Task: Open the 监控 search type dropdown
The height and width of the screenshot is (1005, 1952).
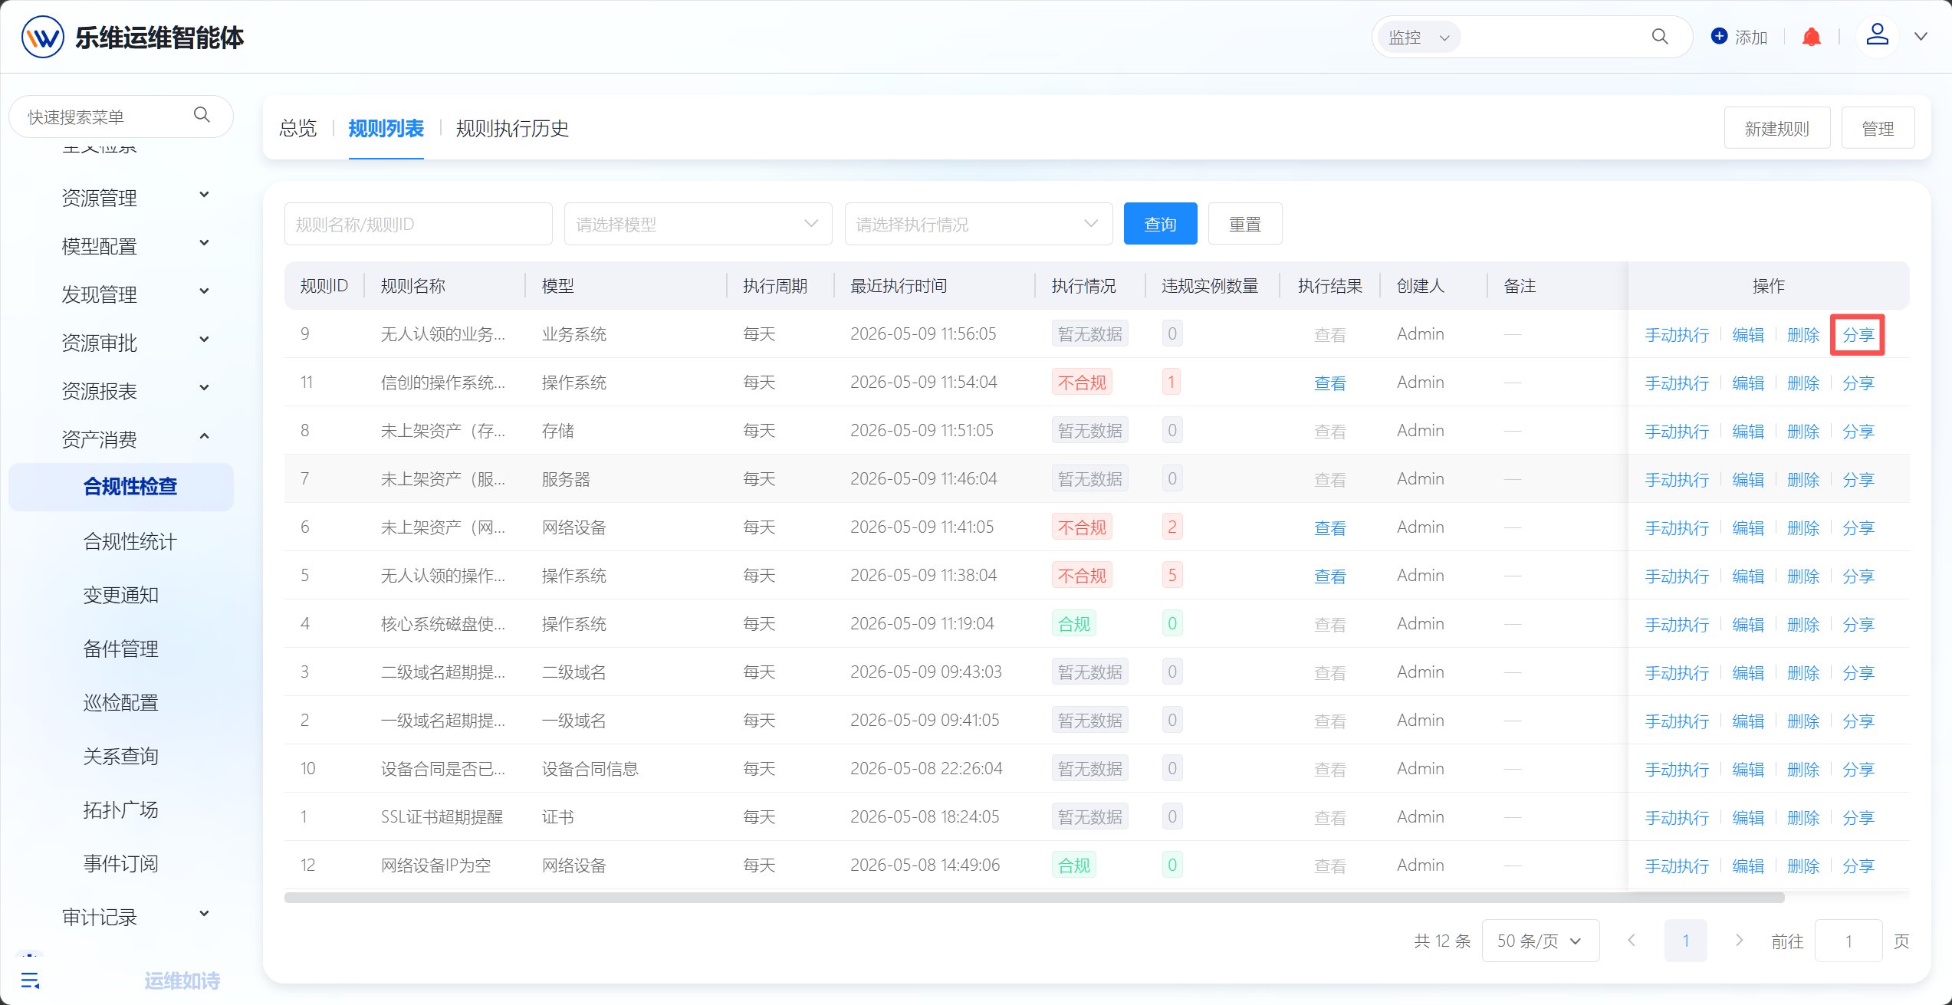Action: click(x=1419, y=37)
